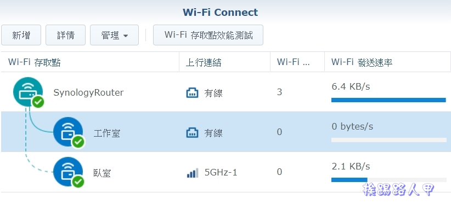Click the 詳情 button

point(66,35)
